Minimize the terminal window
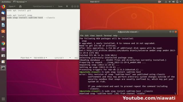 [x=170, y=32]
